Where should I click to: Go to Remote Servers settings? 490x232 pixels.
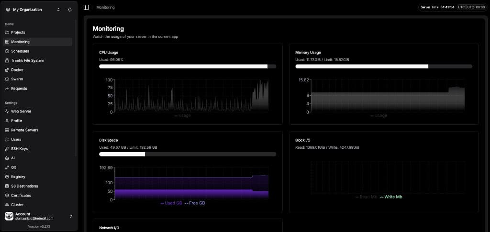37,130
